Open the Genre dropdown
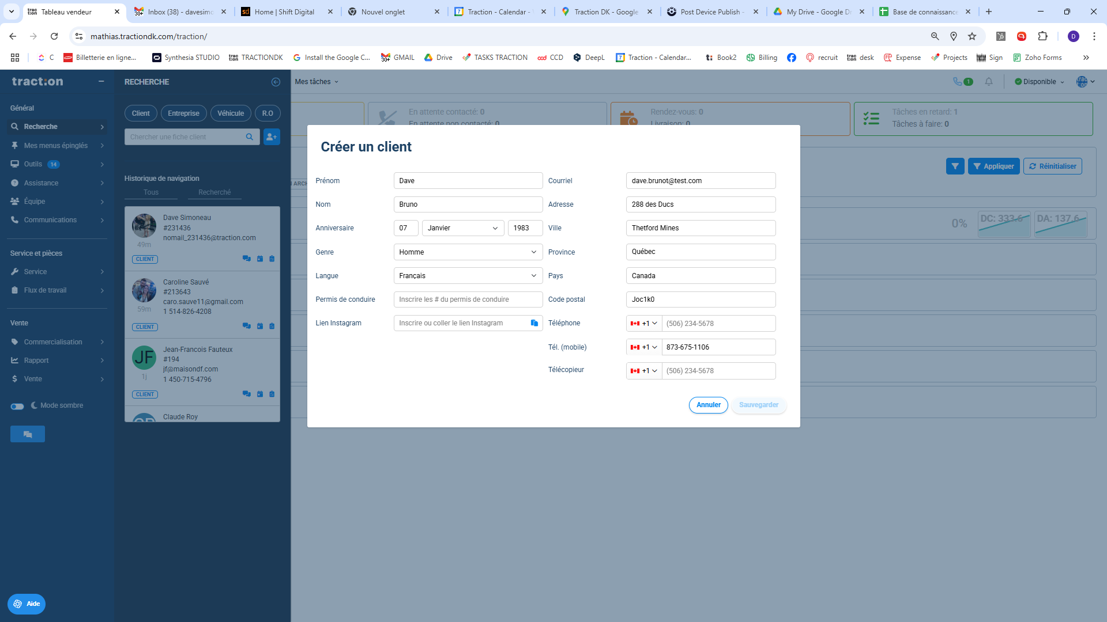This screenshot has height=622, width=1107. click(468, 252)
